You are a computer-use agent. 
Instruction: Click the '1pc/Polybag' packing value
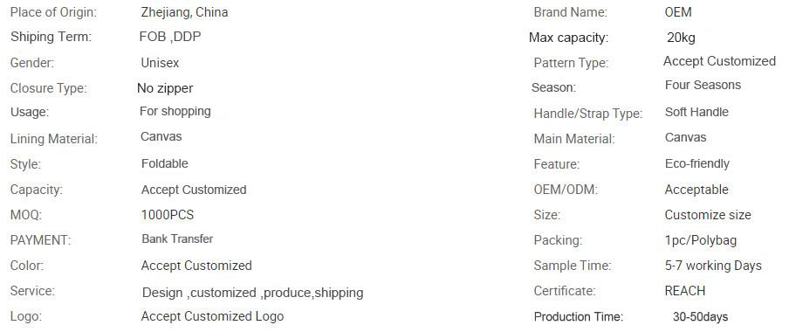pos(701,240)
